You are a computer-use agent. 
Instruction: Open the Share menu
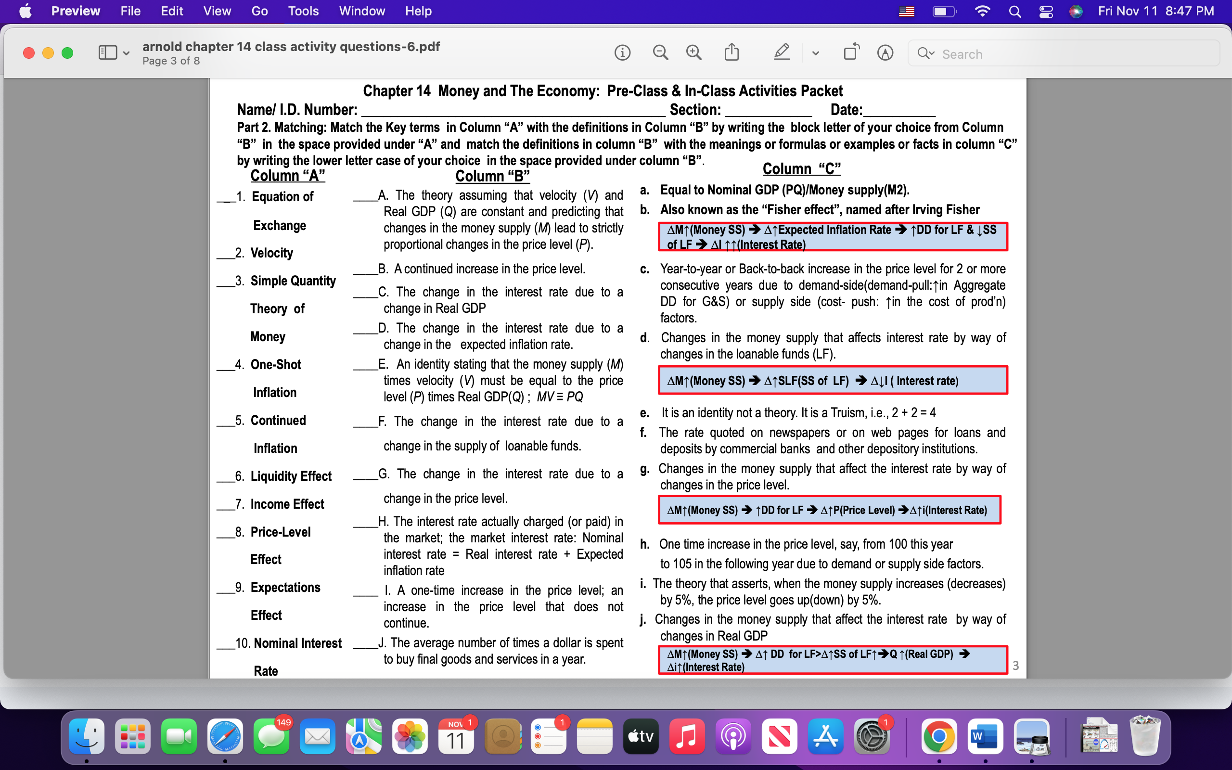[731, 52]
